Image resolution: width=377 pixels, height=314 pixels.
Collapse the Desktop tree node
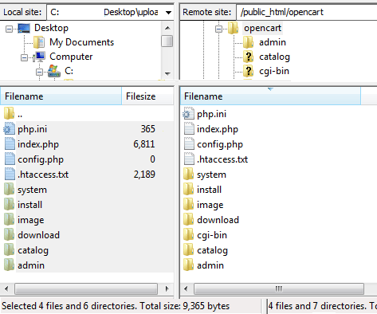pyautogui.click(x=9, y=29)
